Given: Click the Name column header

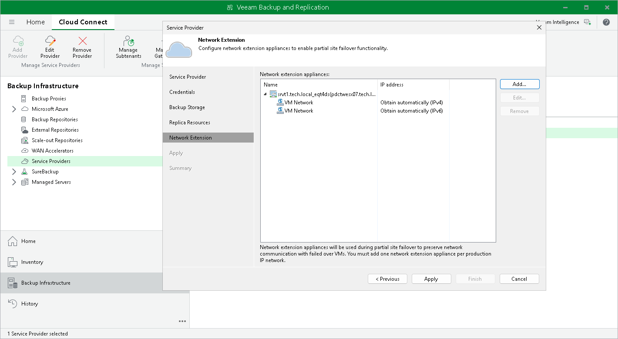Looking at the screenshot, I should 319,85.
